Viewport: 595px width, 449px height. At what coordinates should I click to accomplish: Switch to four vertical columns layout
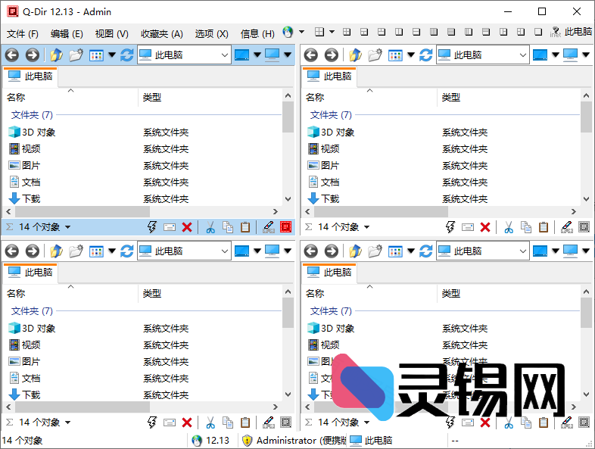coord(434,32)
